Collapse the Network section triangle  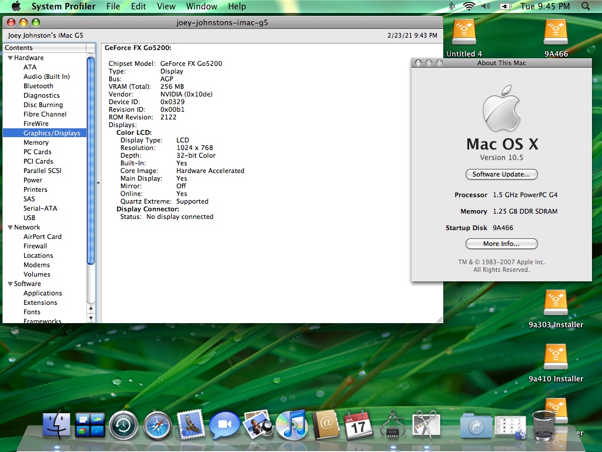[x=10, y=227]
